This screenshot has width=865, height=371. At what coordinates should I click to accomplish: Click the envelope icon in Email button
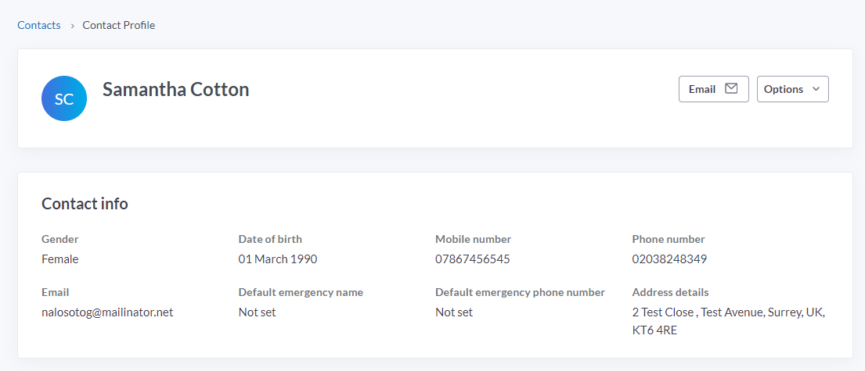(x=731, y=89)
